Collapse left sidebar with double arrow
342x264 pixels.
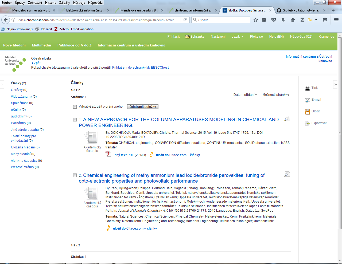tap(2, 84)
